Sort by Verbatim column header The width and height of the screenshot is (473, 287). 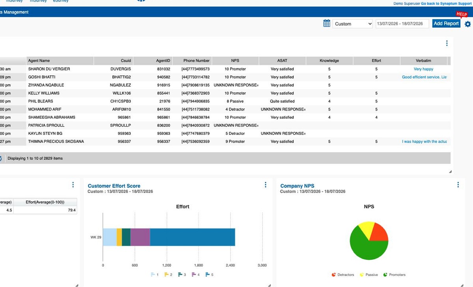[x=424, y=61]
